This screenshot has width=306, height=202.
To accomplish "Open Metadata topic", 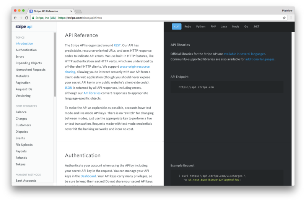I will (x=22, y=76).
